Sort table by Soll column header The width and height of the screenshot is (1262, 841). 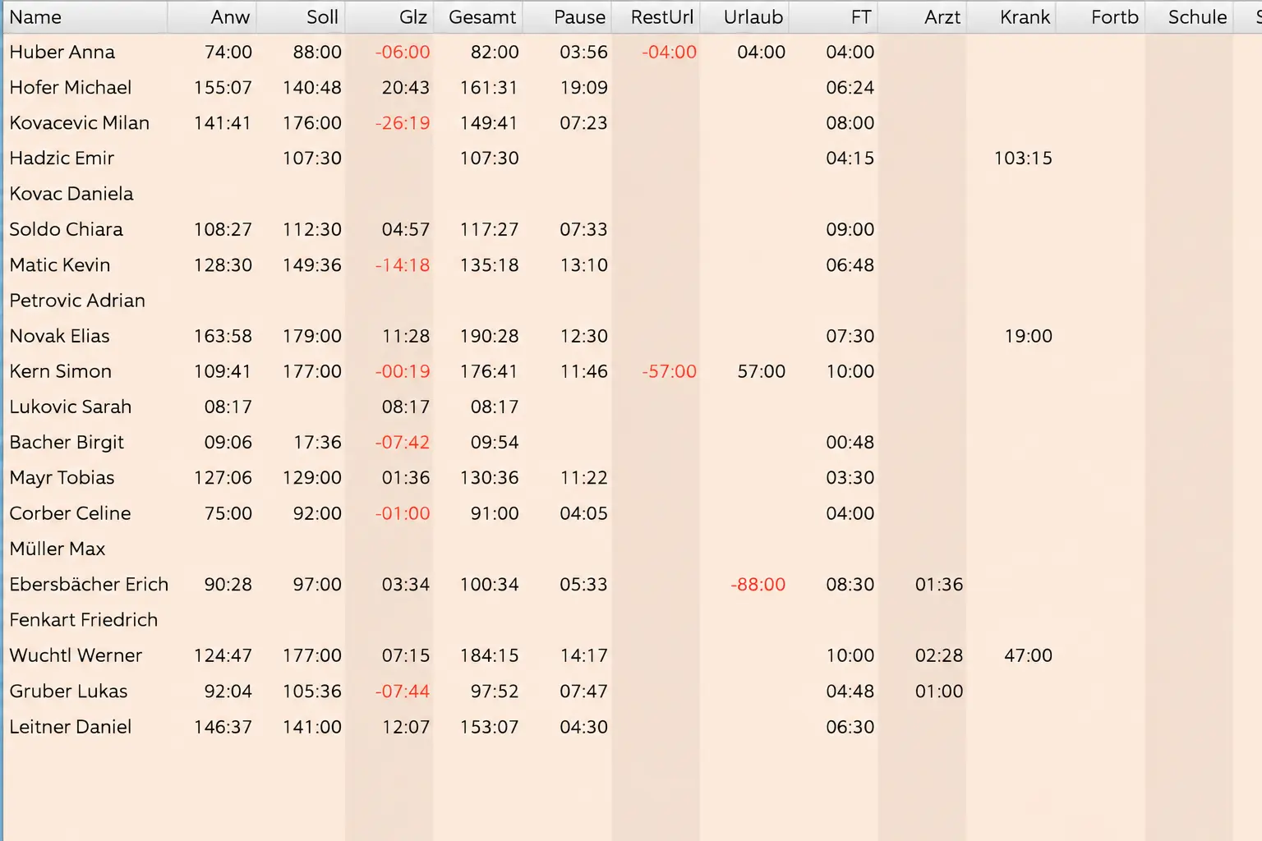click(301, 17)
